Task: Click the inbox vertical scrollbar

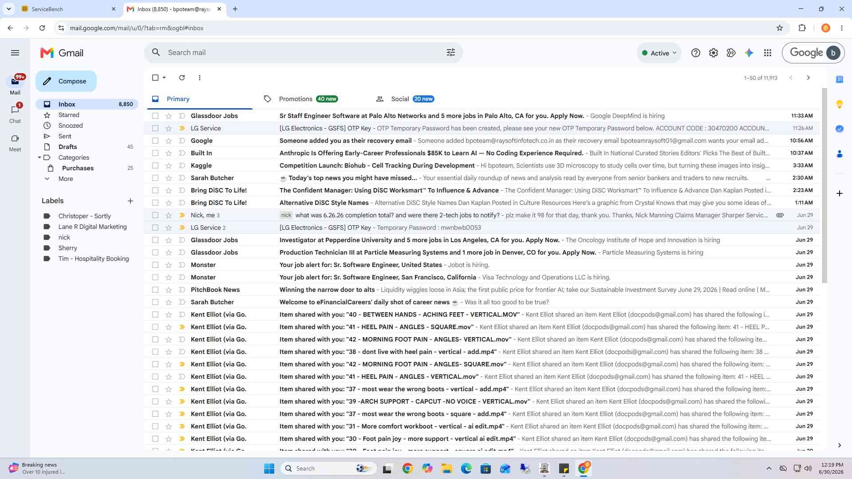Action: coord(824,185)
